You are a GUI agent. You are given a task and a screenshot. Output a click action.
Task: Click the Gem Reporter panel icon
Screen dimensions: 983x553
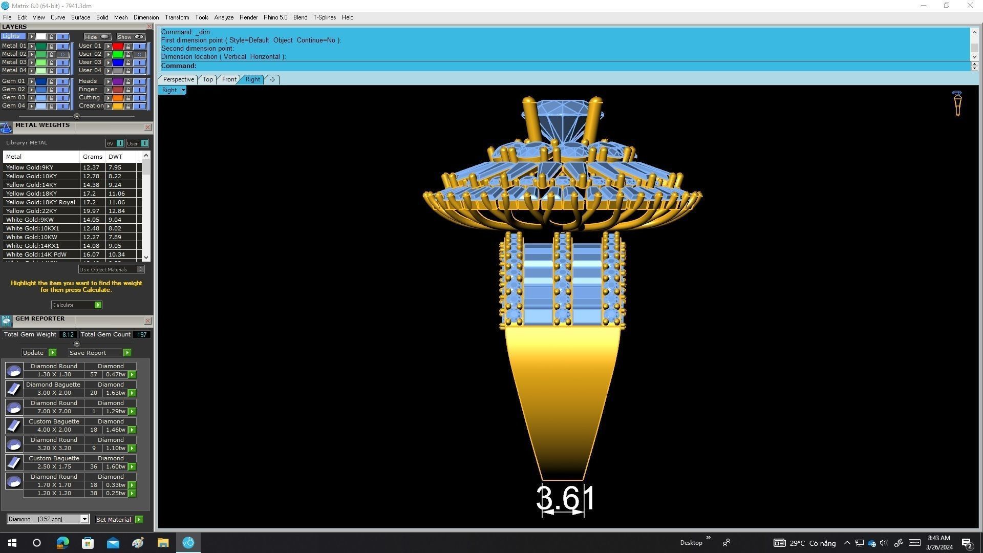click(6, 321)
